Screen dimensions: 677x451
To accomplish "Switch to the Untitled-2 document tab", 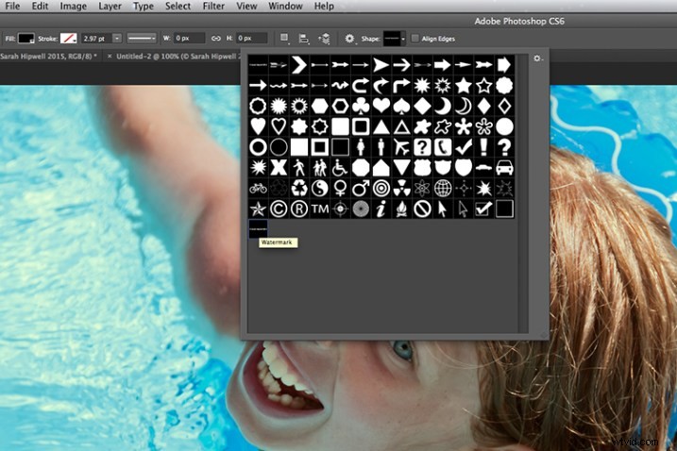I will [x=178, y=56].
